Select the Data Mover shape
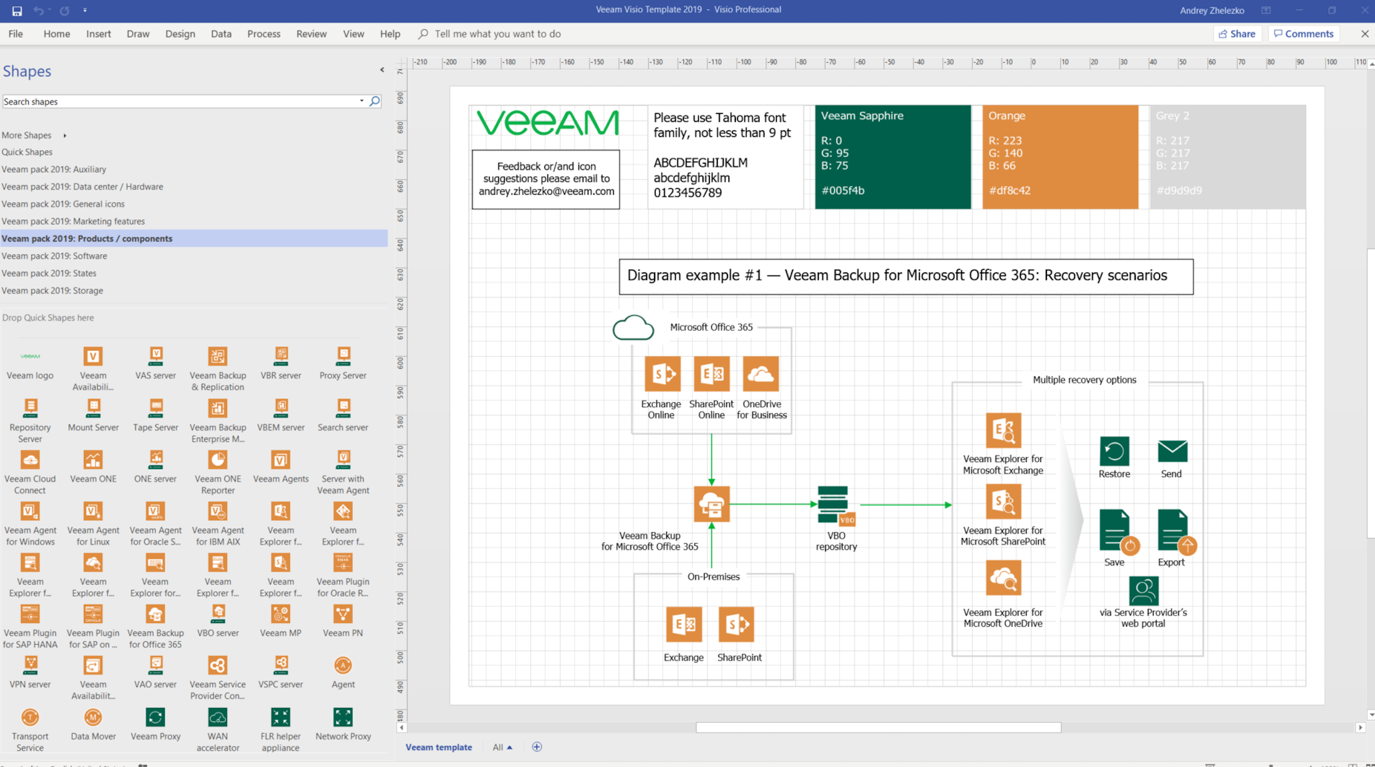Screen dimensions: 1375x767 93,718
